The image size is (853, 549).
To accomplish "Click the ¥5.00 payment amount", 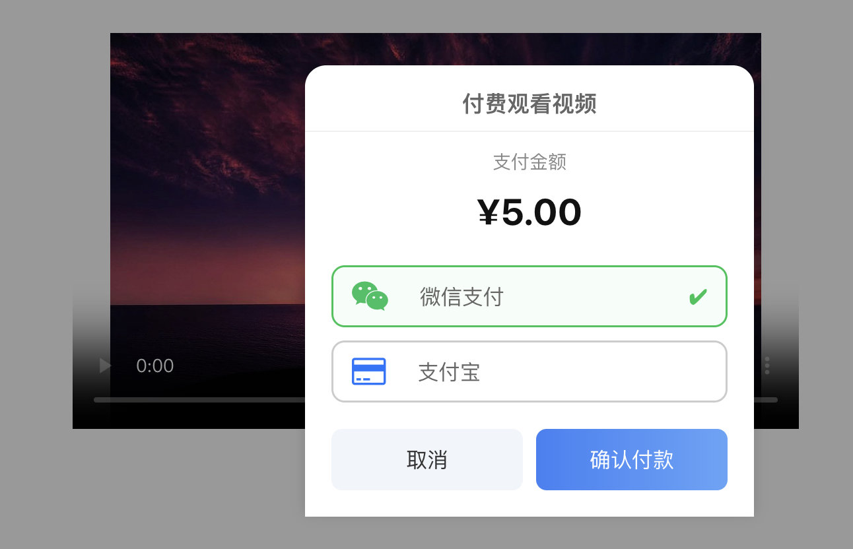I will pyautogui.click(x=529, y=212).
